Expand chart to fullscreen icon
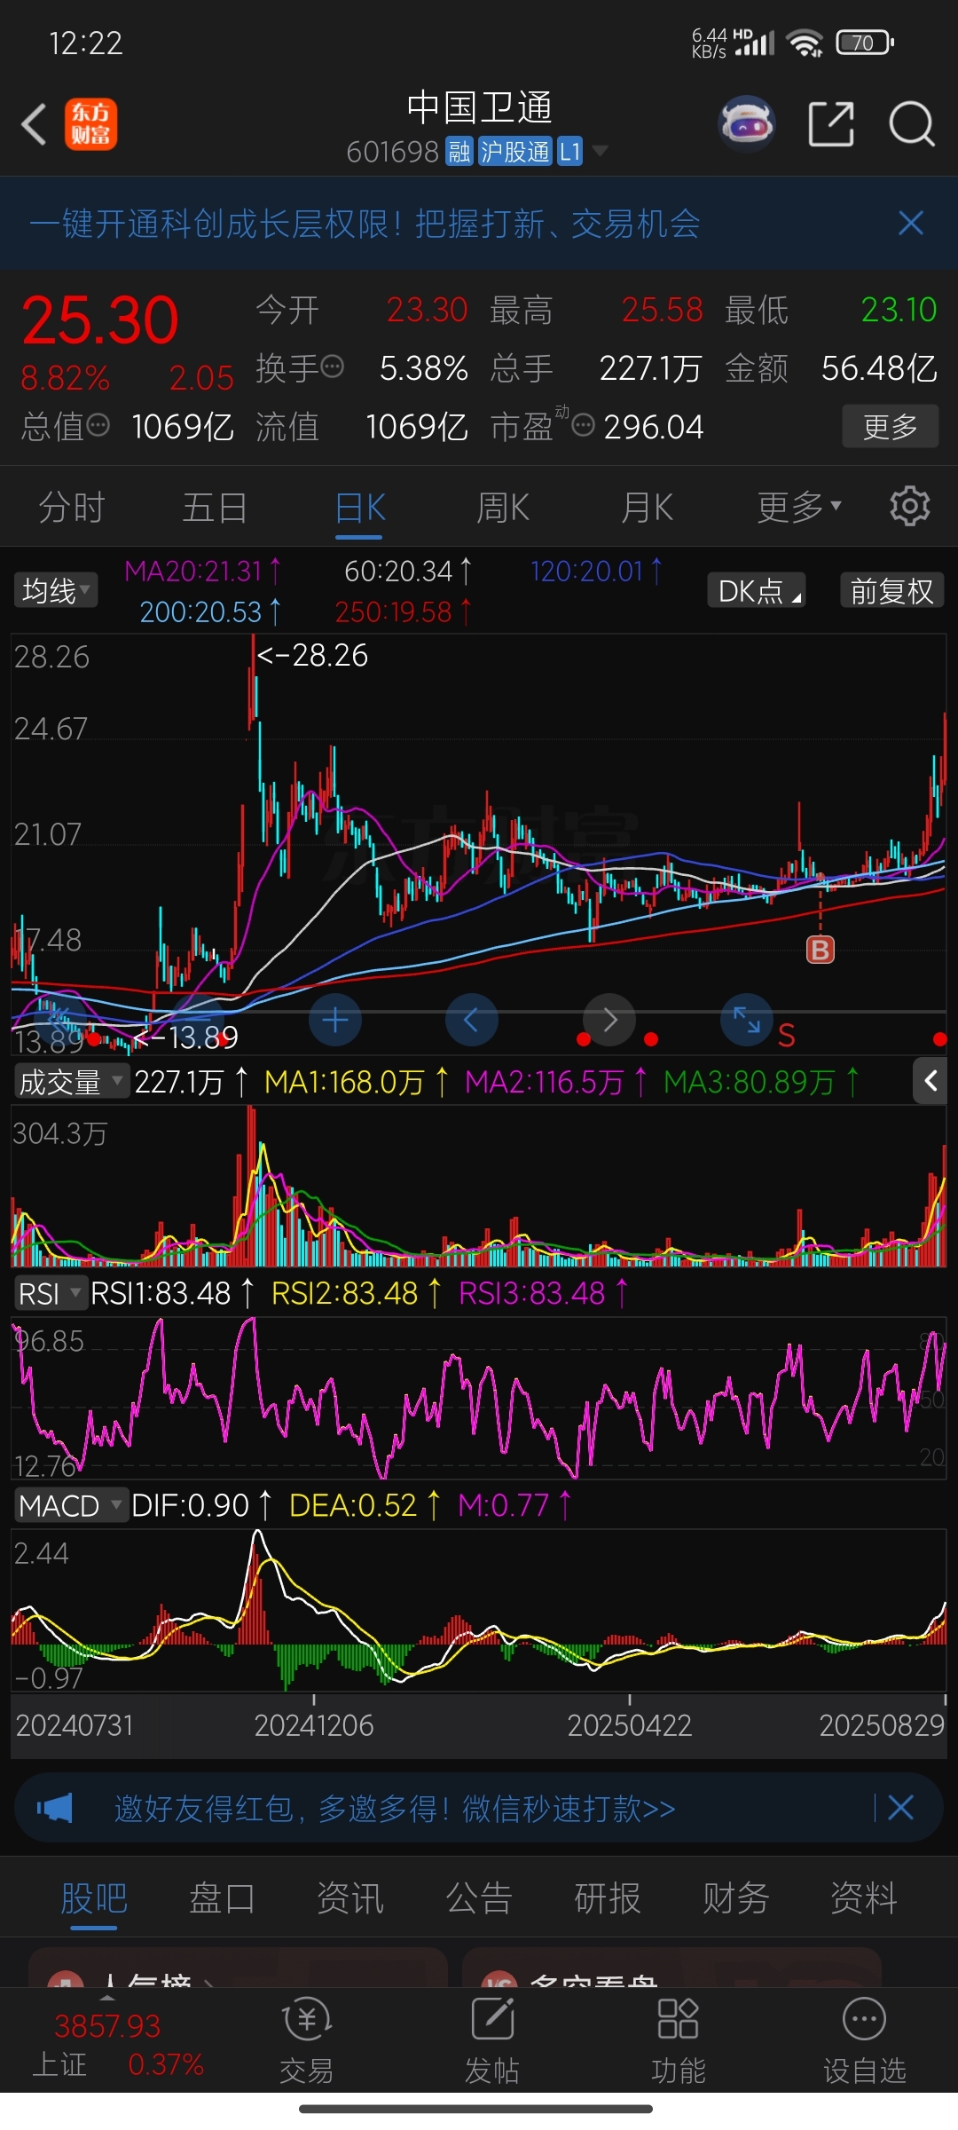Image resolution: width=958 pixels, height=2130 pixels. tap(747, 1021)
